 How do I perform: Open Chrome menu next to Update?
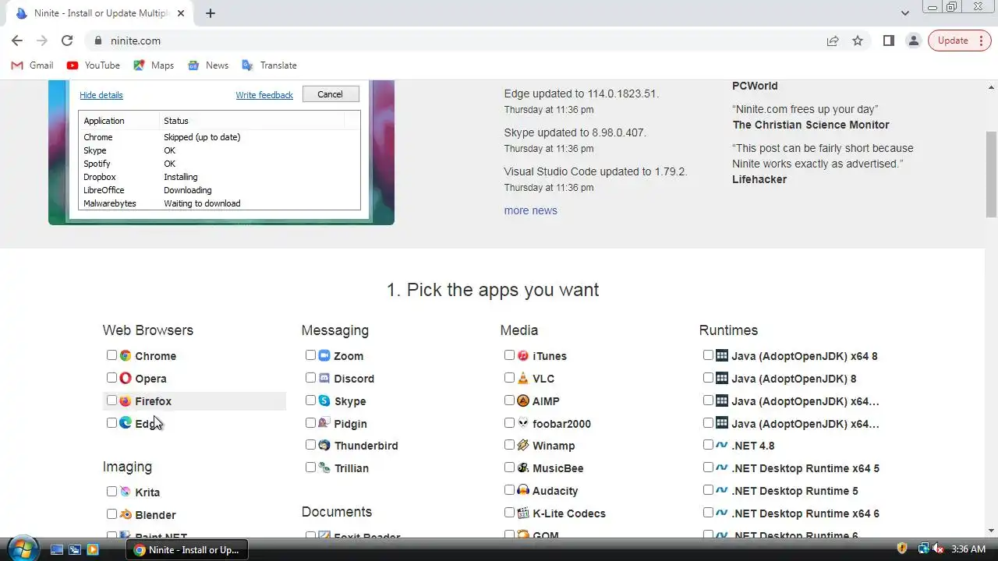(x=982, y=41)
